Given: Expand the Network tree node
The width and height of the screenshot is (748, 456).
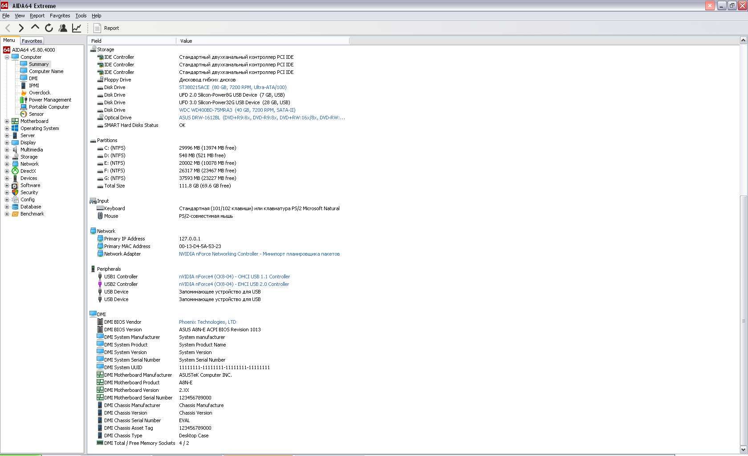Looking at the screenshot, I should (x=7, y=164).
